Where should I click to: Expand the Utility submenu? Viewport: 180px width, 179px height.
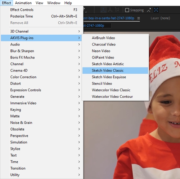(x=41, y=175)
